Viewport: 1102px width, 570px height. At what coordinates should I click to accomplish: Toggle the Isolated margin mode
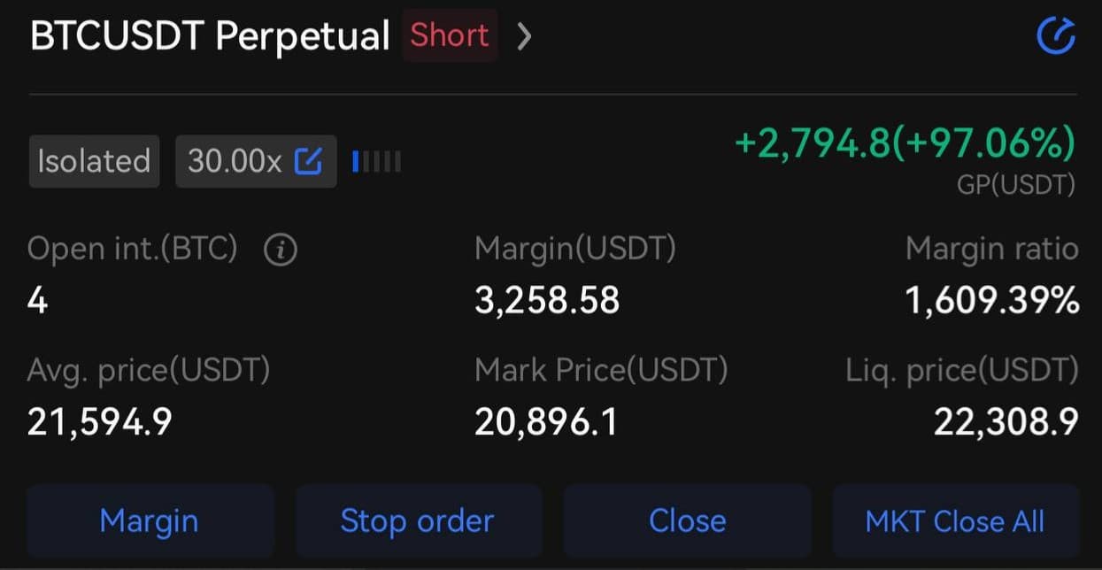pos(94,161)
